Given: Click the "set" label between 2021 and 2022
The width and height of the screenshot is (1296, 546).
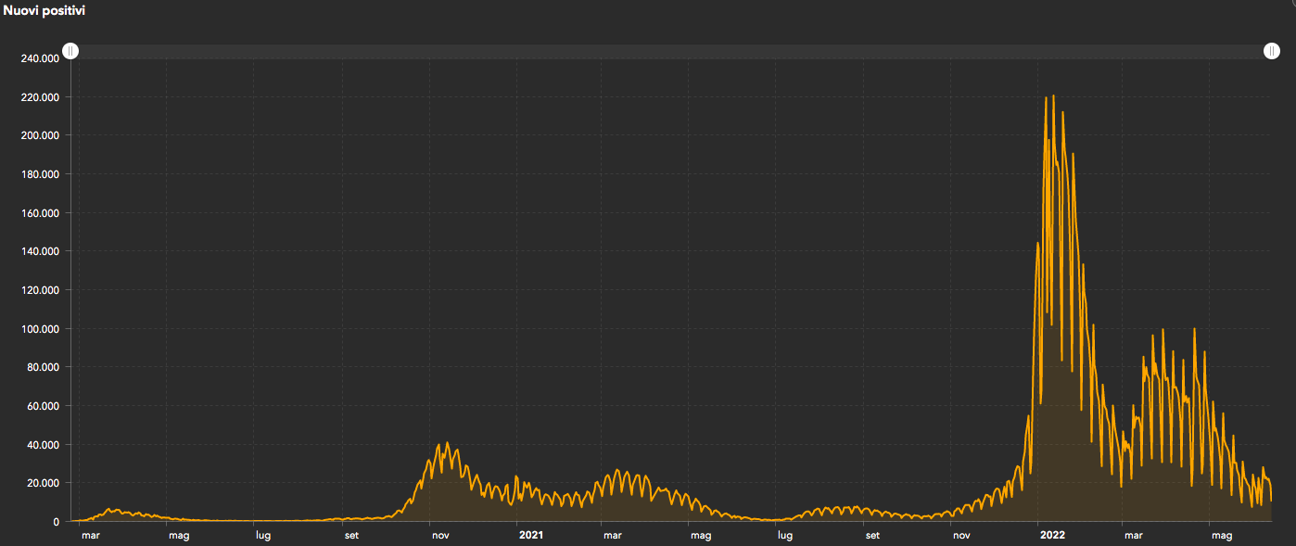Looking at the screenshot, I should [x=871, y=535].
